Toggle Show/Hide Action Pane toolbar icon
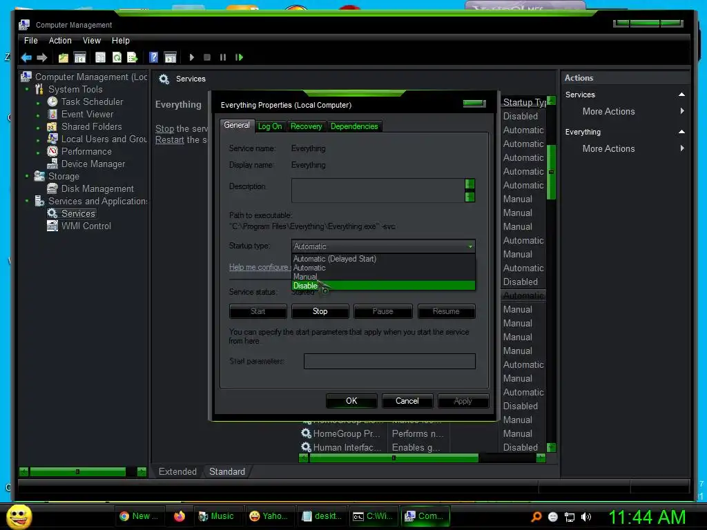 click(171, 57)
